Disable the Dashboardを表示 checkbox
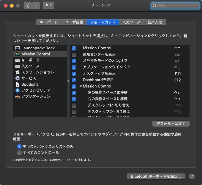The image size is (202, 185). (74, 80)
